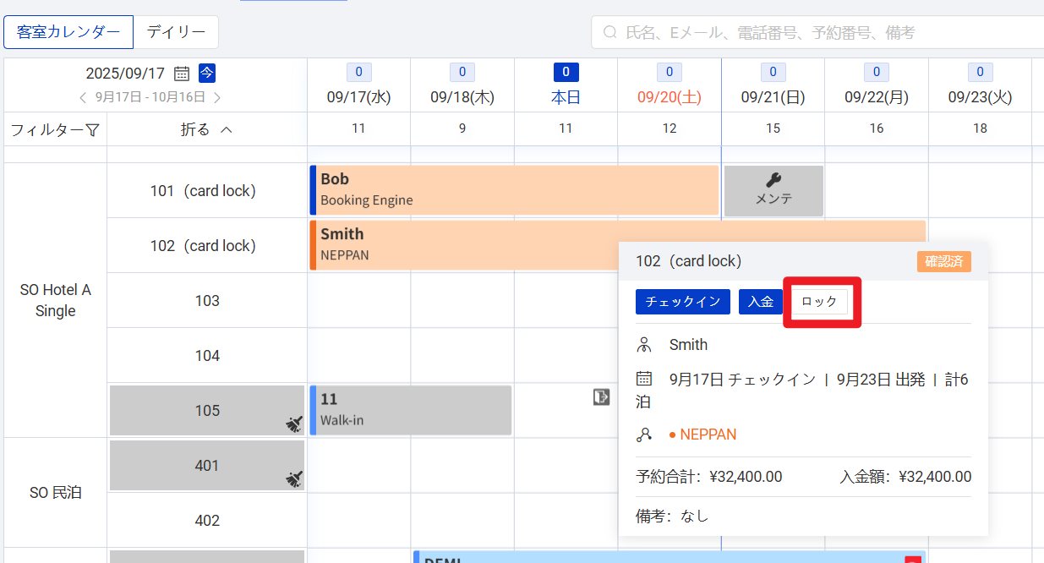
Task: Click the checkout door icon in row 105
Action: 601,396
